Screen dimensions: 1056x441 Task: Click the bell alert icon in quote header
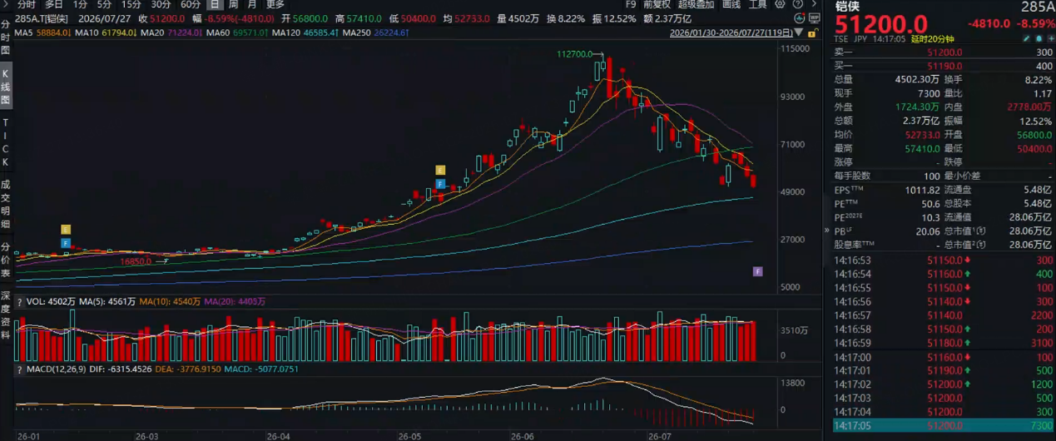point(1039,38)
